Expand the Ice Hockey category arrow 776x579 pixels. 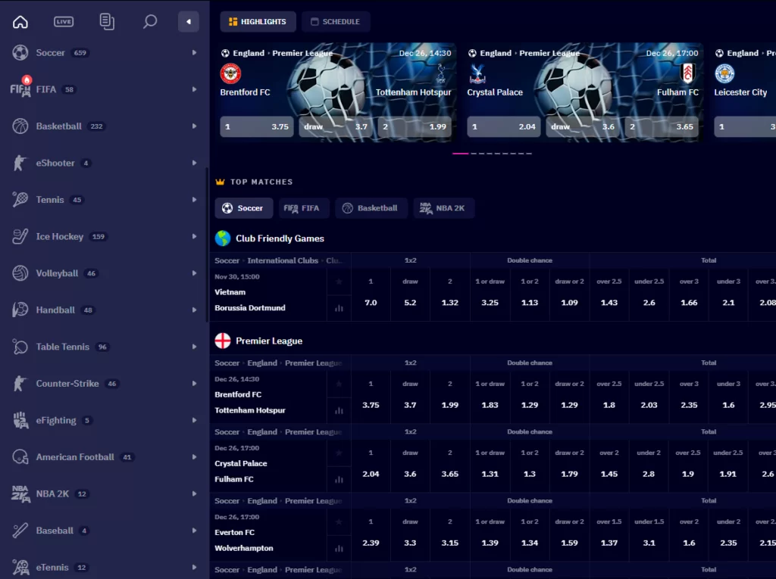pyautogui.click(x=194, y=236)
